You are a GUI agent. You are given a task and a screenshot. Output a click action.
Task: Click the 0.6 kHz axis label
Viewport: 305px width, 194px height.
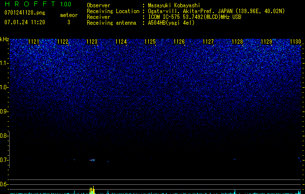(x=4, y=184)
